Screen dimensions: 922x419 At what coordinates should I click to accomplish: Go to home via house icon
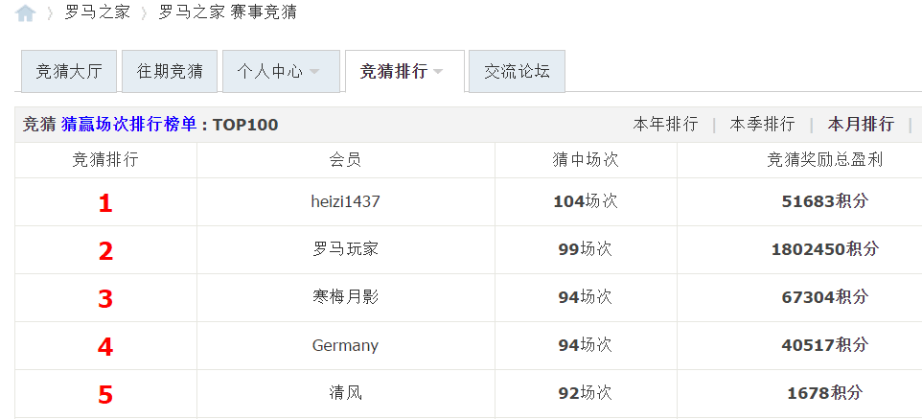point(25,12)
